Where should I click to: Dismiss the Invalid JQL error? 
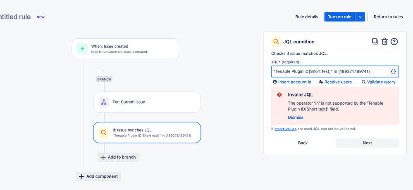296,117
